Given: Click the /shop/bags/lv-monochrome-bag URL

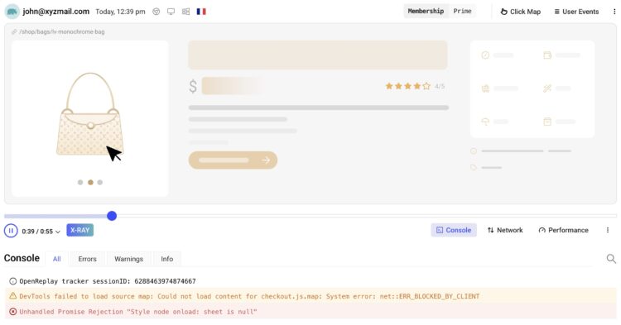Looking at the screenshot, I should [62, 31].
